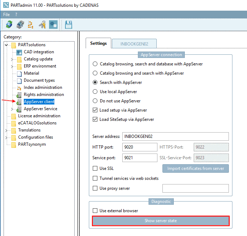Select the eCATALOGsolutions label
The height and width of the screenshot is (236, 247).
(x=37, y=123)
